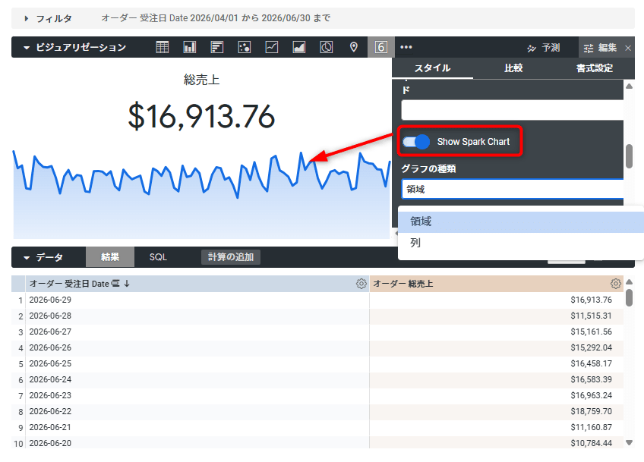Click the $16,458.17 sales value

591,363
